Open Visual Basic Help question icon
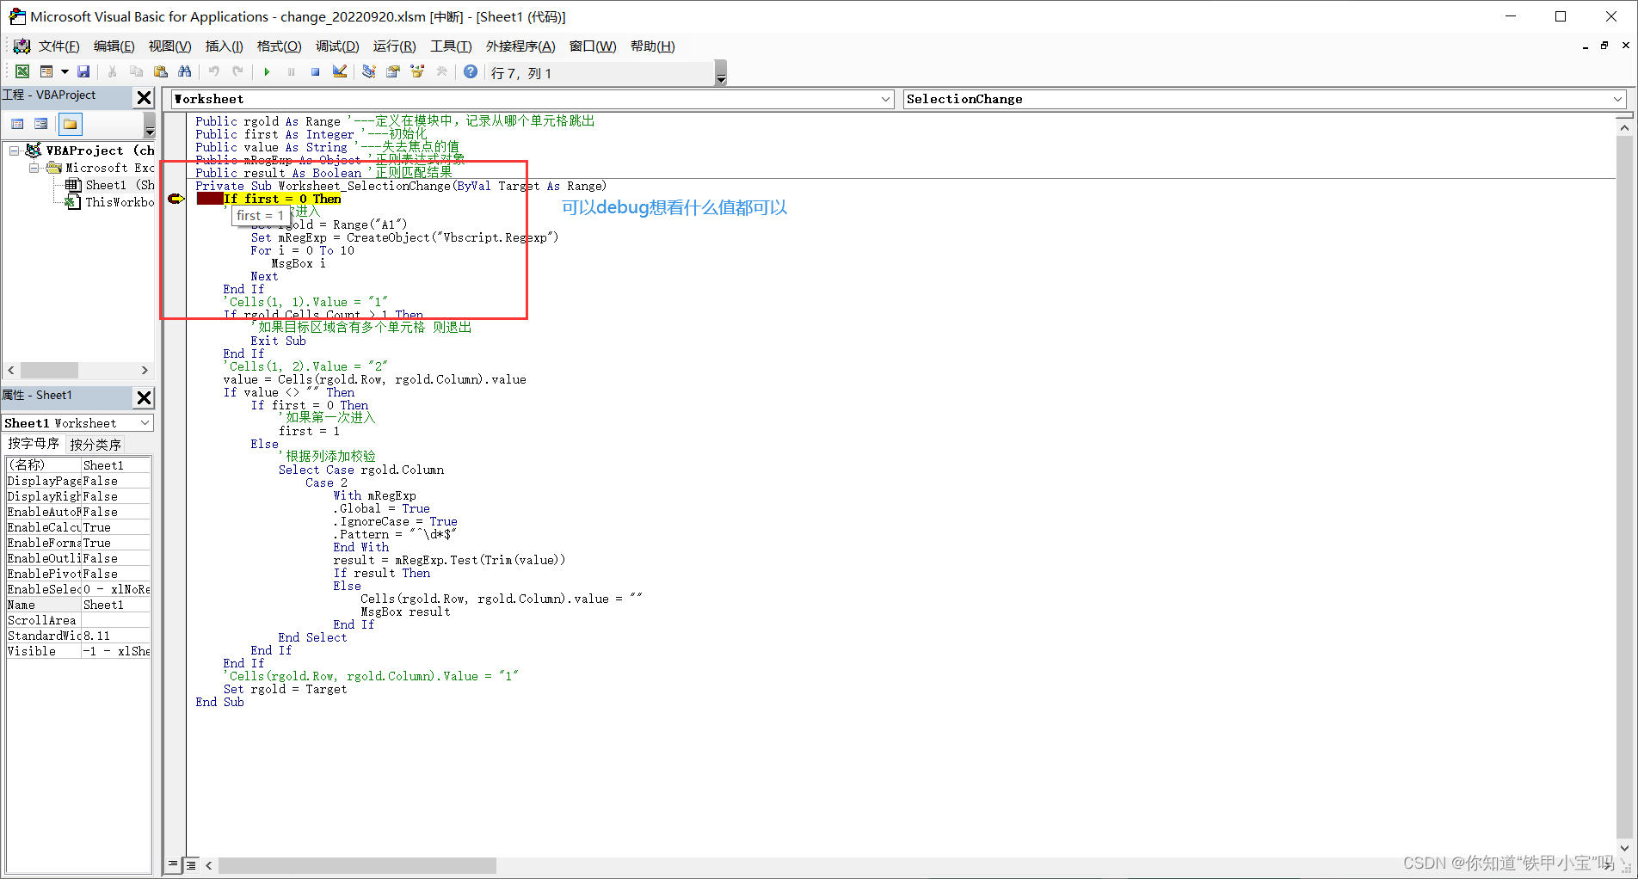1638x879 pixels. coord(471,72)
